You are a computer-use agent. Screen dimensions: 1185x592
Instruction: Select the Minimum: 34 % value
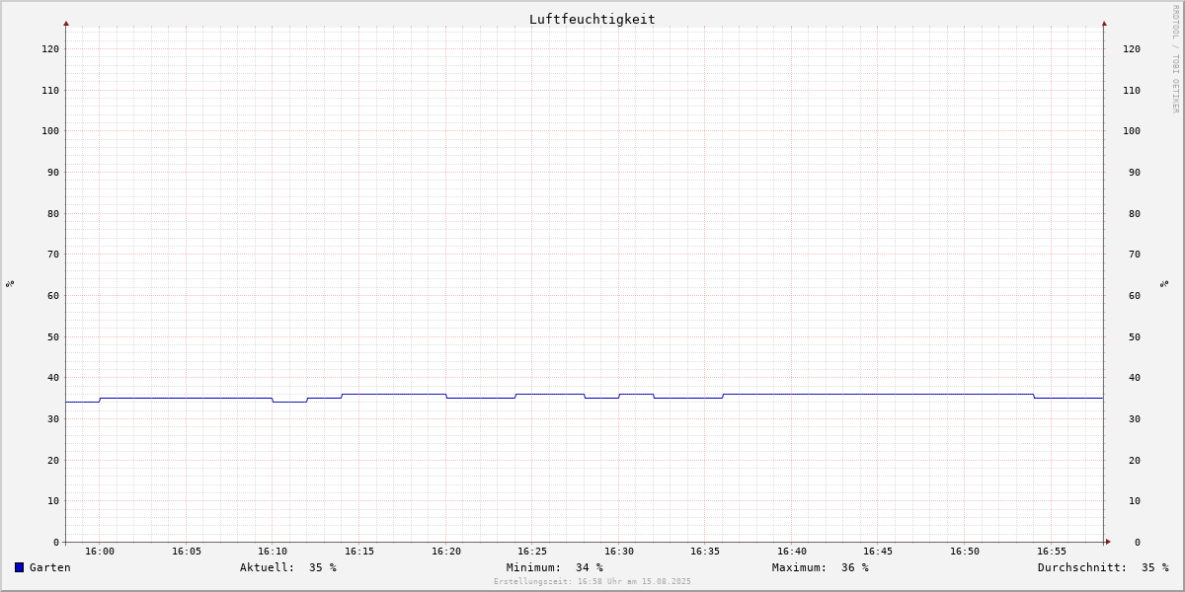point(554,567)
